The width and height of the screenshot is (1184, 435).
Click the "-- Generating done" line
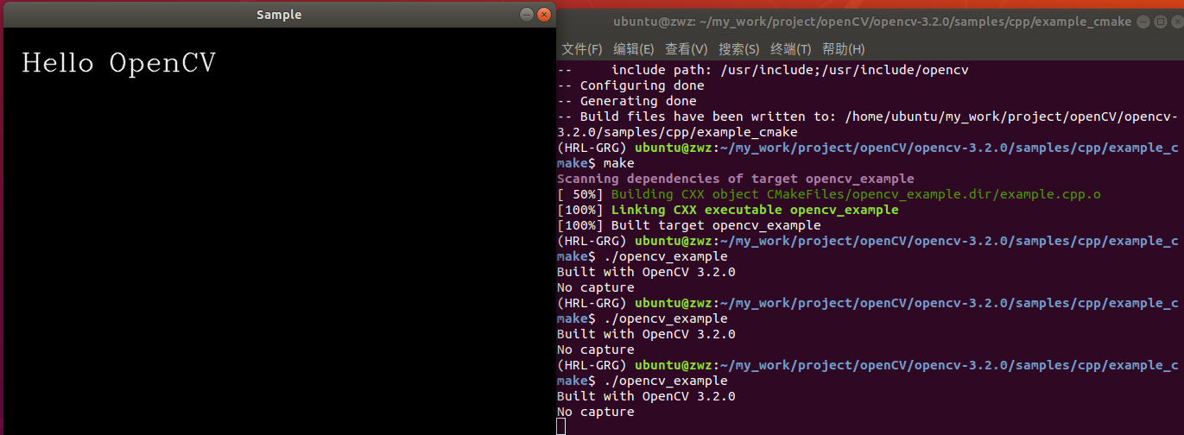[627, 101]
